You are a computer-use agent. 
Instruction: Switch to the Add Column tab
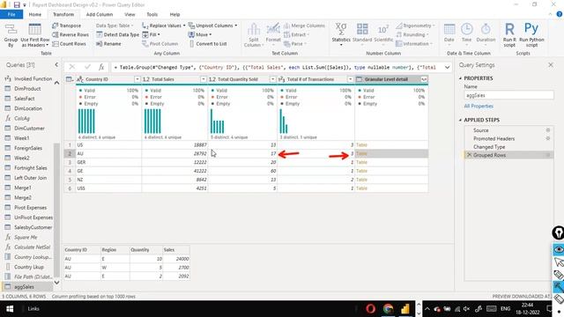[x=100, y=14]
